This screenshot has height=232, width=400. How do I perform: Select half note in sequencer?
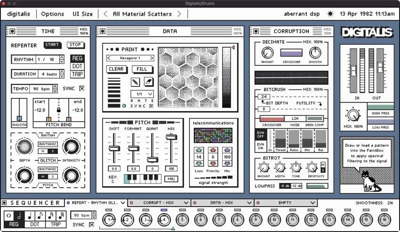[x=19, y=216]
